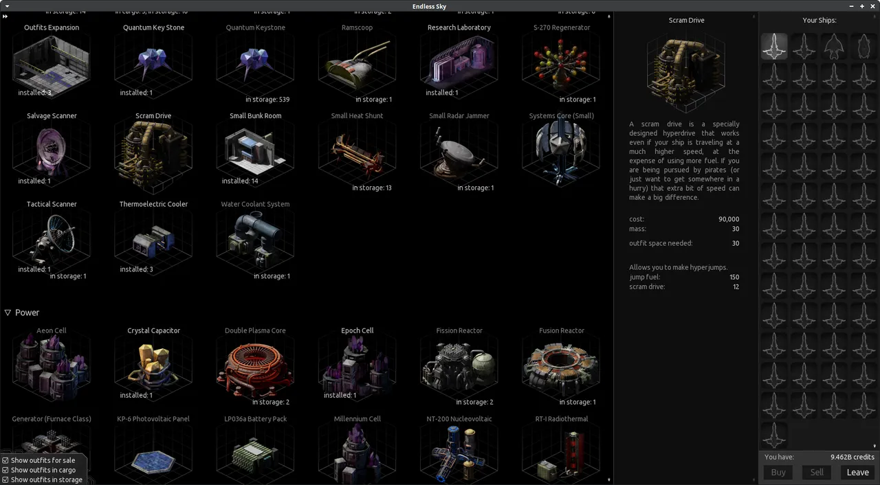Toggle Show outfits in cargo checkbox

click(x=5, y=470)
